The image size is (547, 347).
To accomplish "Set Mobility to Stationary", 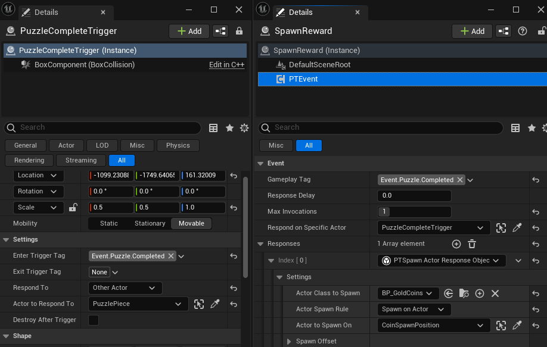I will point(150,223).
